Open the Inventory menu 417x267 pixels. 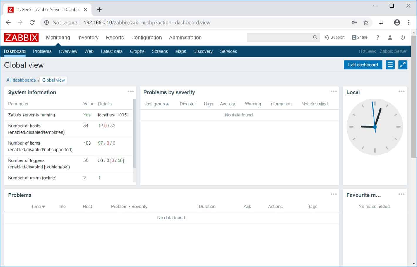(88, 38)
